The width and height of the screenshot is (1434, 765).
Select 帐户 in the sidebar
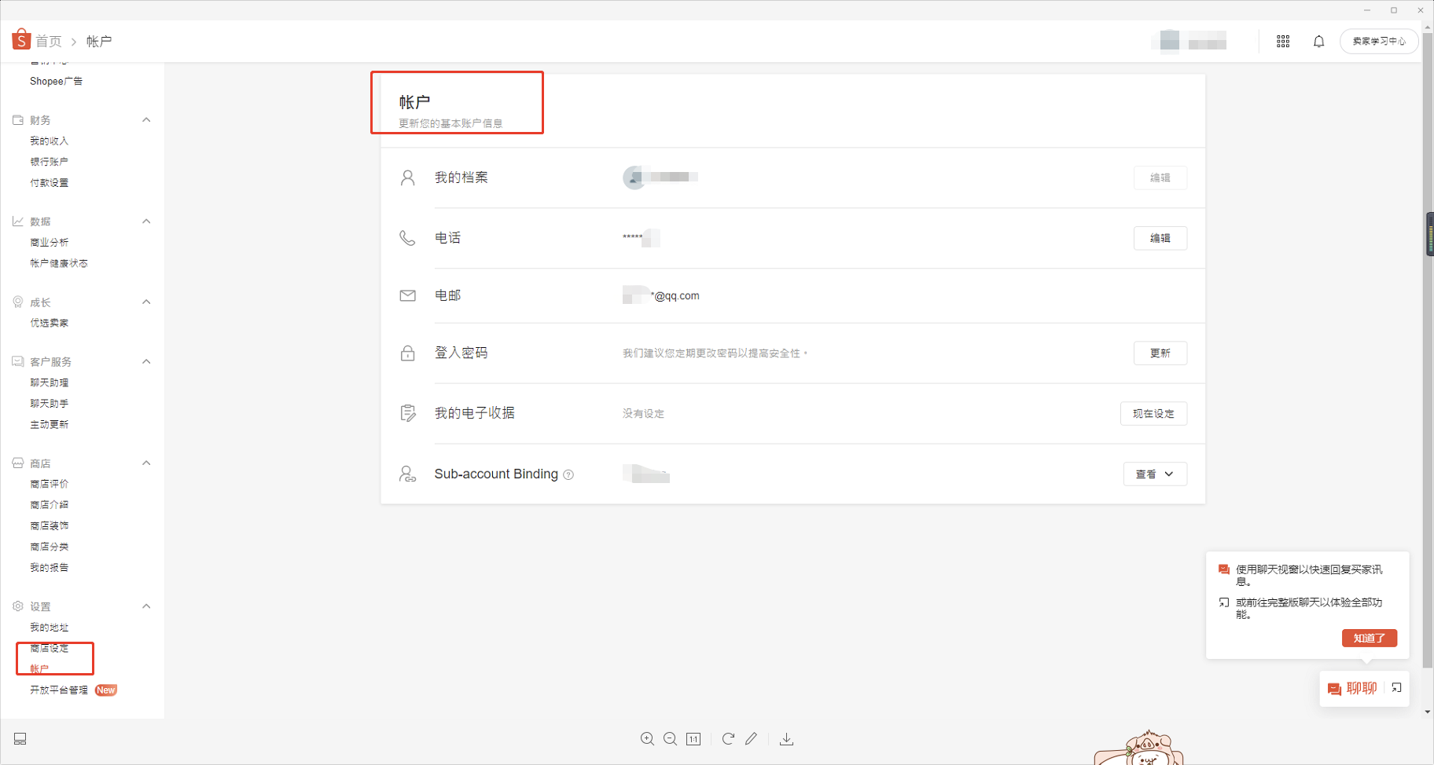tap(39, 669)
